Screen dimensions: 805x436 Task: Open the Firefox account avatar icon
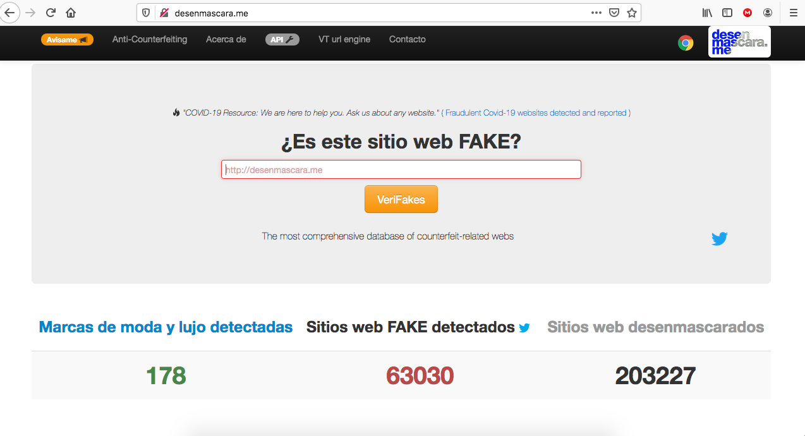(768, 13)
